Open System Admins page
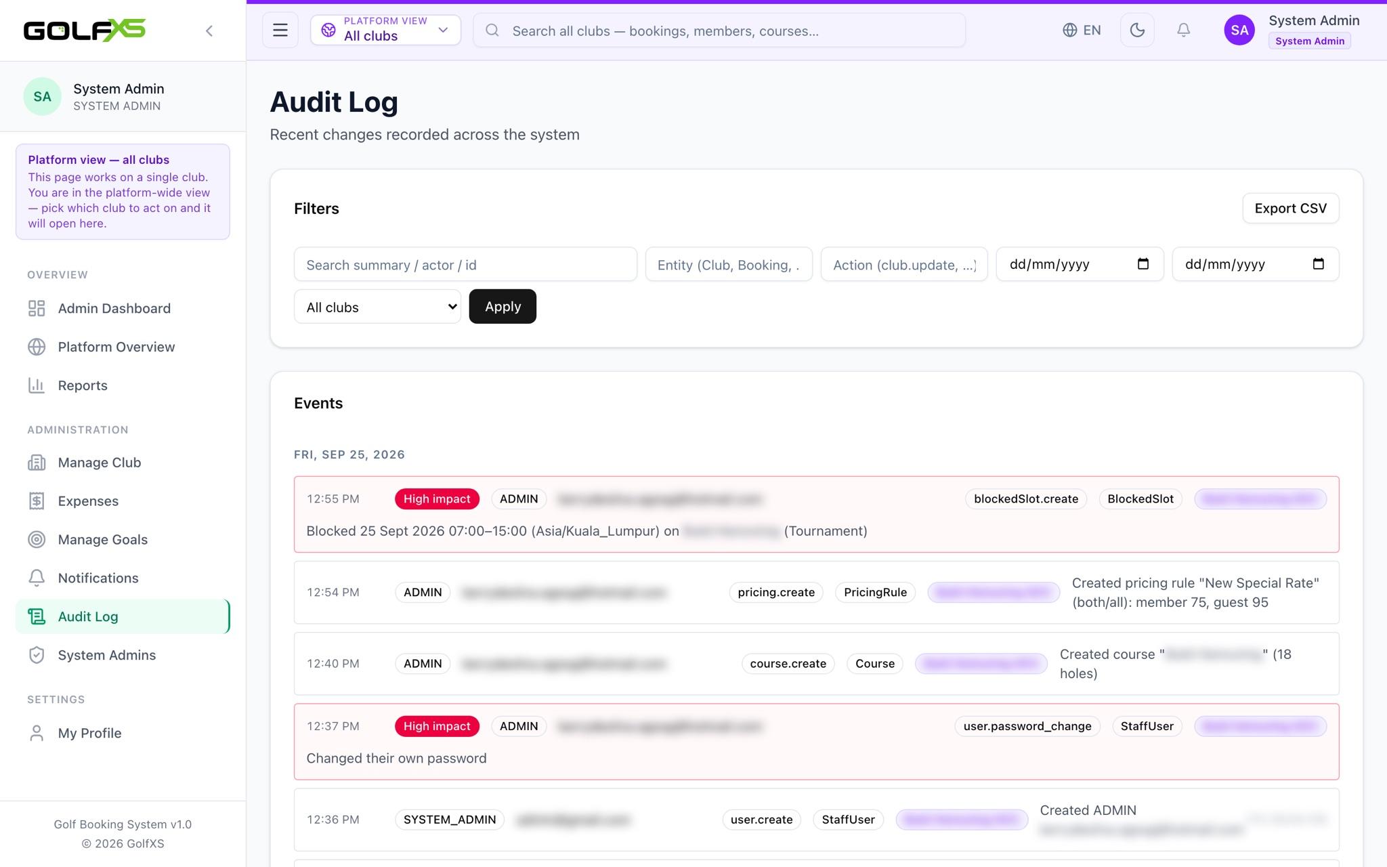This screenshot has height=867, width=1387. coord(123,655)
